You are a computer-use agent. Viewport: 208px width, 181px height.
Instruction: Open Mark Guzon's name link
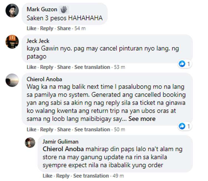coord(42,9)
